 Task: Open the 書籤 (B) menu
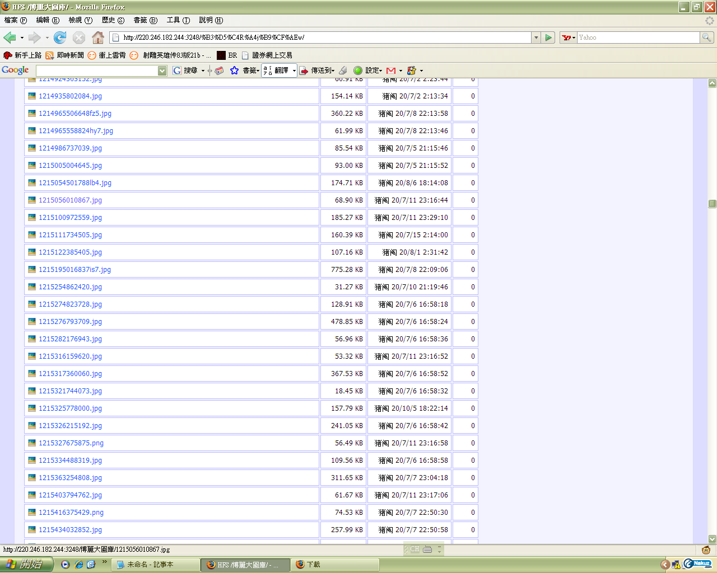click(x=145, y=20)
